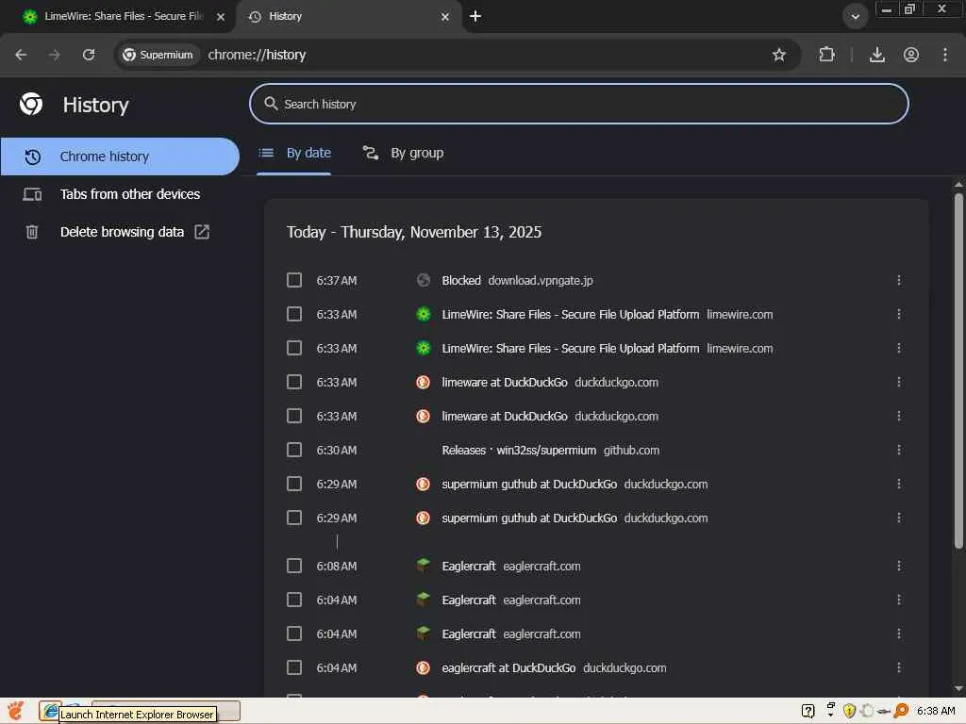
Task: Go back with the browser back arrow
Action: [21, 55]
